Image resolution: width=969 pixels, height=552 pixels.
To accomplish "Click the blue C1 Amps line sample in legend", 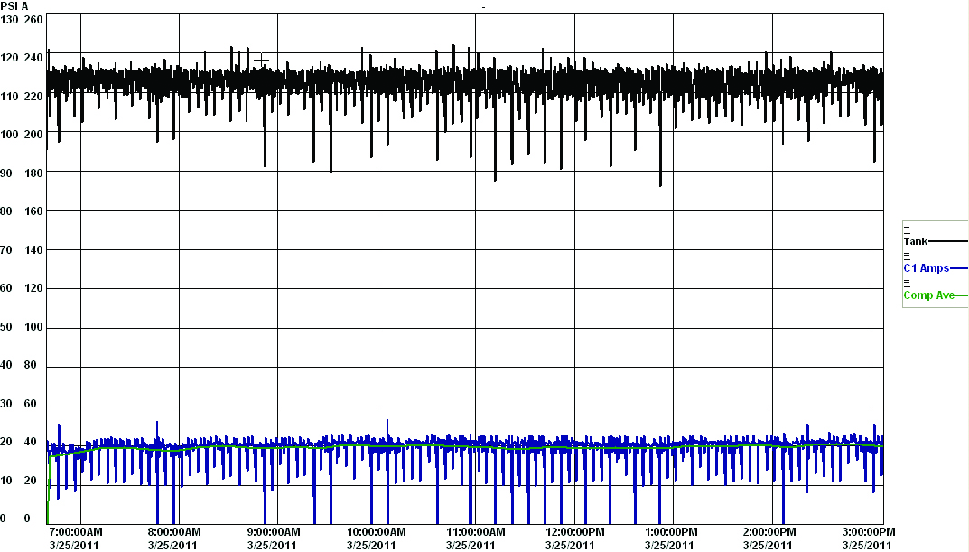I will [958, 268].
